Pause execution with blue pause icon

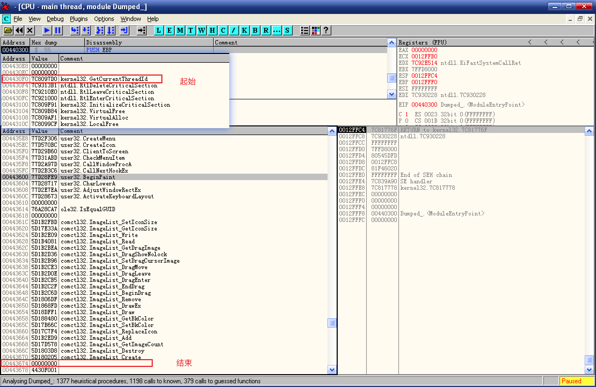(58, 31)
